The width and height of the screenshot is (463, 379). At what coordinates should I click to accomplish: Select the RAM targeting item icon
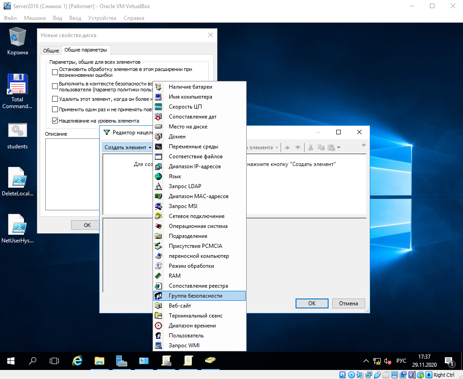pyautogui.click(x=158, y=276)
